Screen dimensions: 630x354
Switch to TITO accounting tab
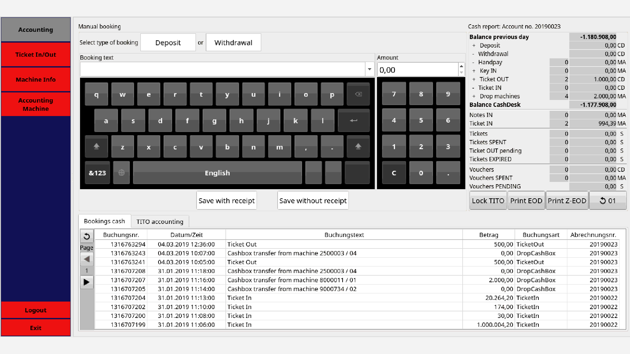coord(160,222)
